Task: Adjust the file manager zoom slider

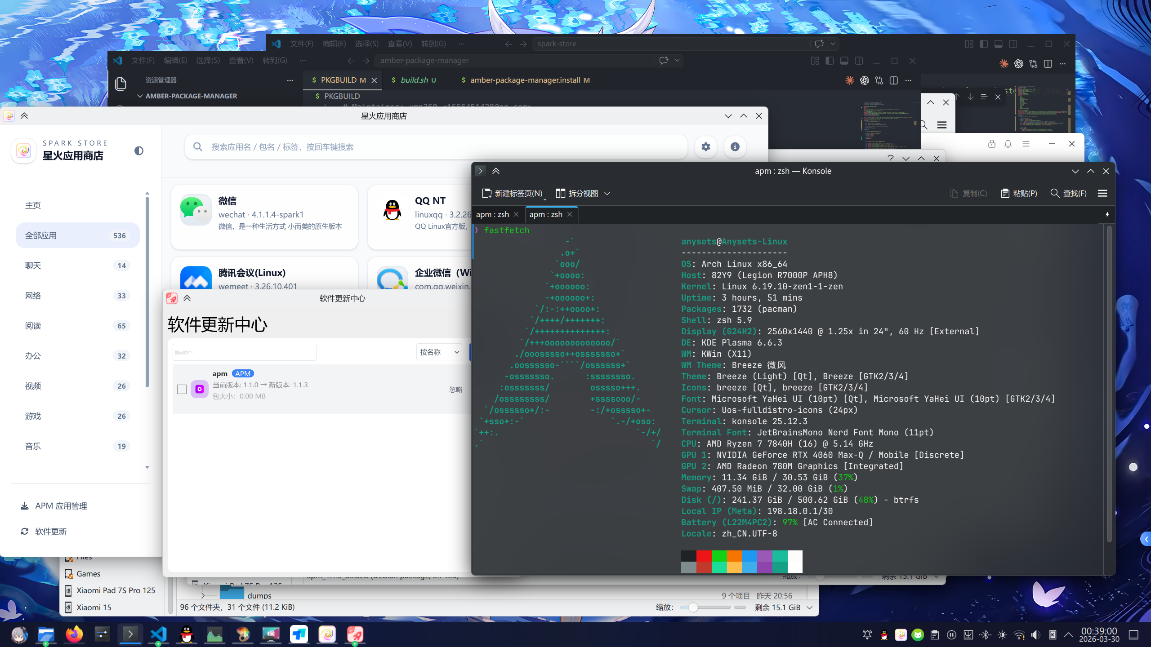Action: tap(693, 607)
